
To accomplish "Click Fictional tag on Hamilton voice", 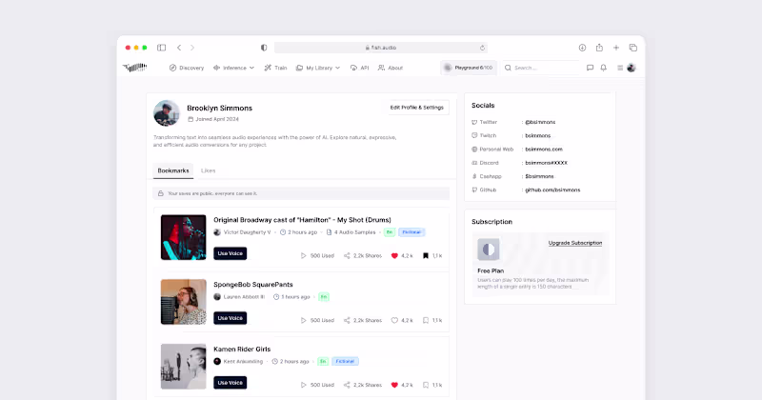I will pyautogui.click(x=411, y=232).
